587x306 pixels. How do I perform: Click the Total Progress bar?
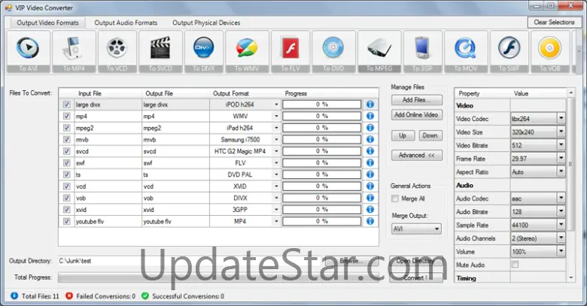coord(219,277)
